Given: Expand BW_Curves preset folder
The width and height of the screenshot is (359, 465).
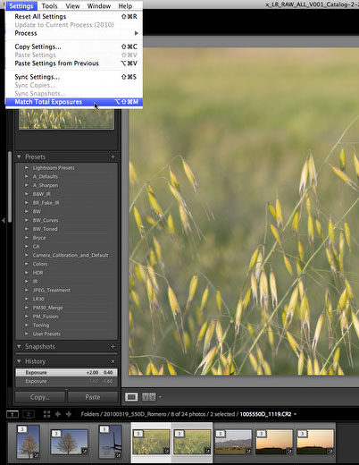Looking at the screenshot, I should pos(27,220).
